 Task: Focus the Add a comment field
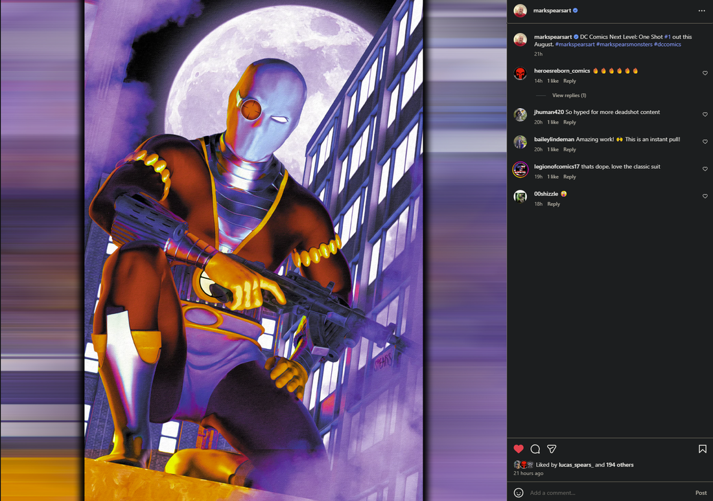609,493
